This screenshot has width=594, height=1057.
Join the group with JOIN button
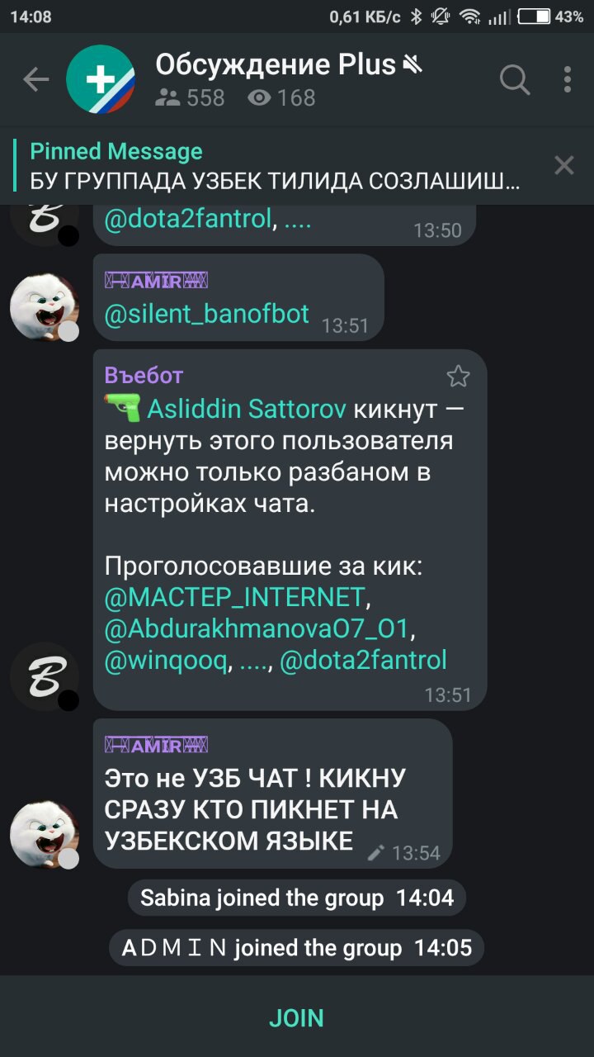pyautogui.click(x=297, y=1017)
